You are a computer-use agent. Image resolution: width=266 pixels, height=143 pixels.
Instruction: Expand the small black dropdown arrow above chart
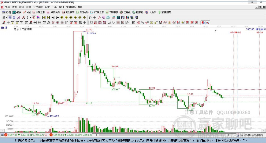[216, 31]
